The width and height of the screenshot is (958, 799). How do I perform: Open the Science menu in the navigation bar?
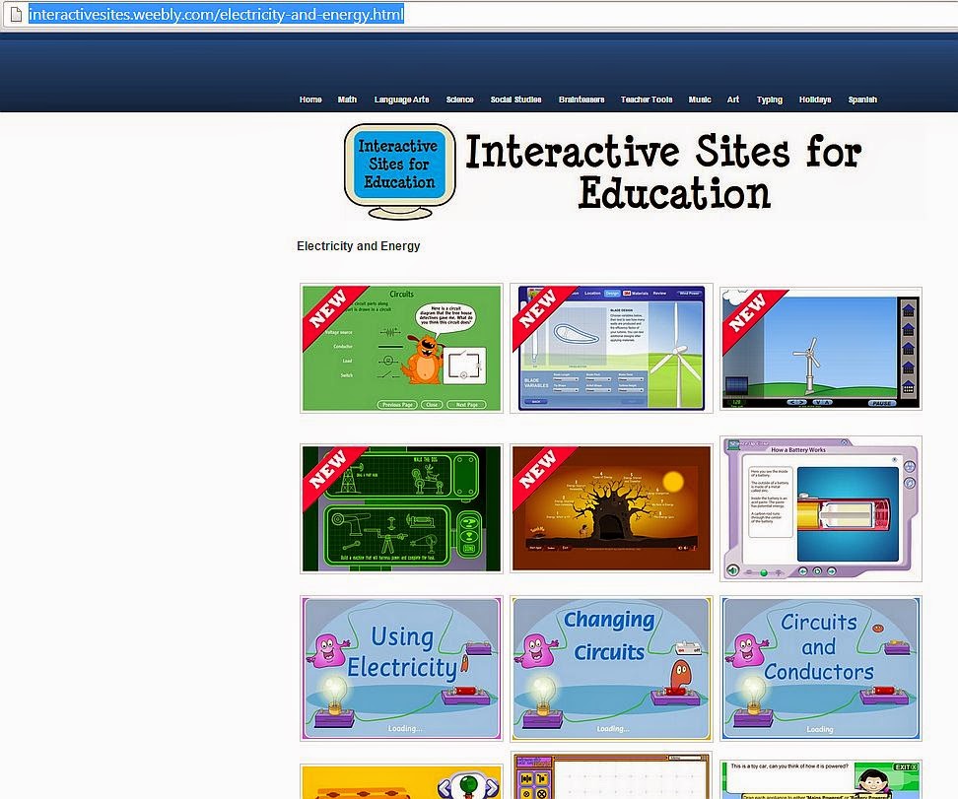coord(459,100)
